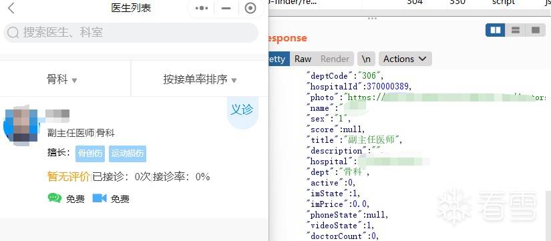This screenshot has width=551, height=241.
Task: Open the 骨科 department dropdown
Action: [x=62, y=79]
